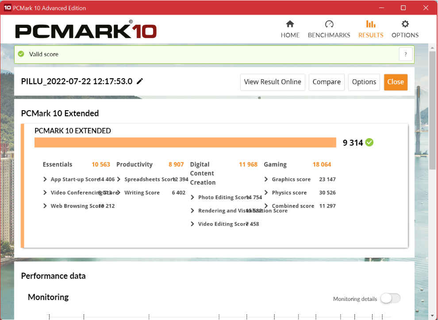Click the orange Close button
The height and width of the screenshot is (320, 438).
pyautogui.click(x=396, y=82)
